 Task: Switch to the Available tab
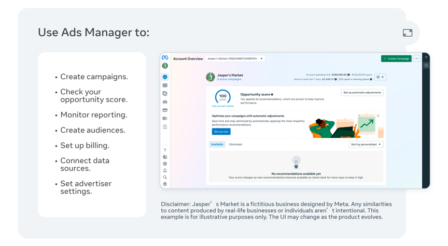click(217, 144)
